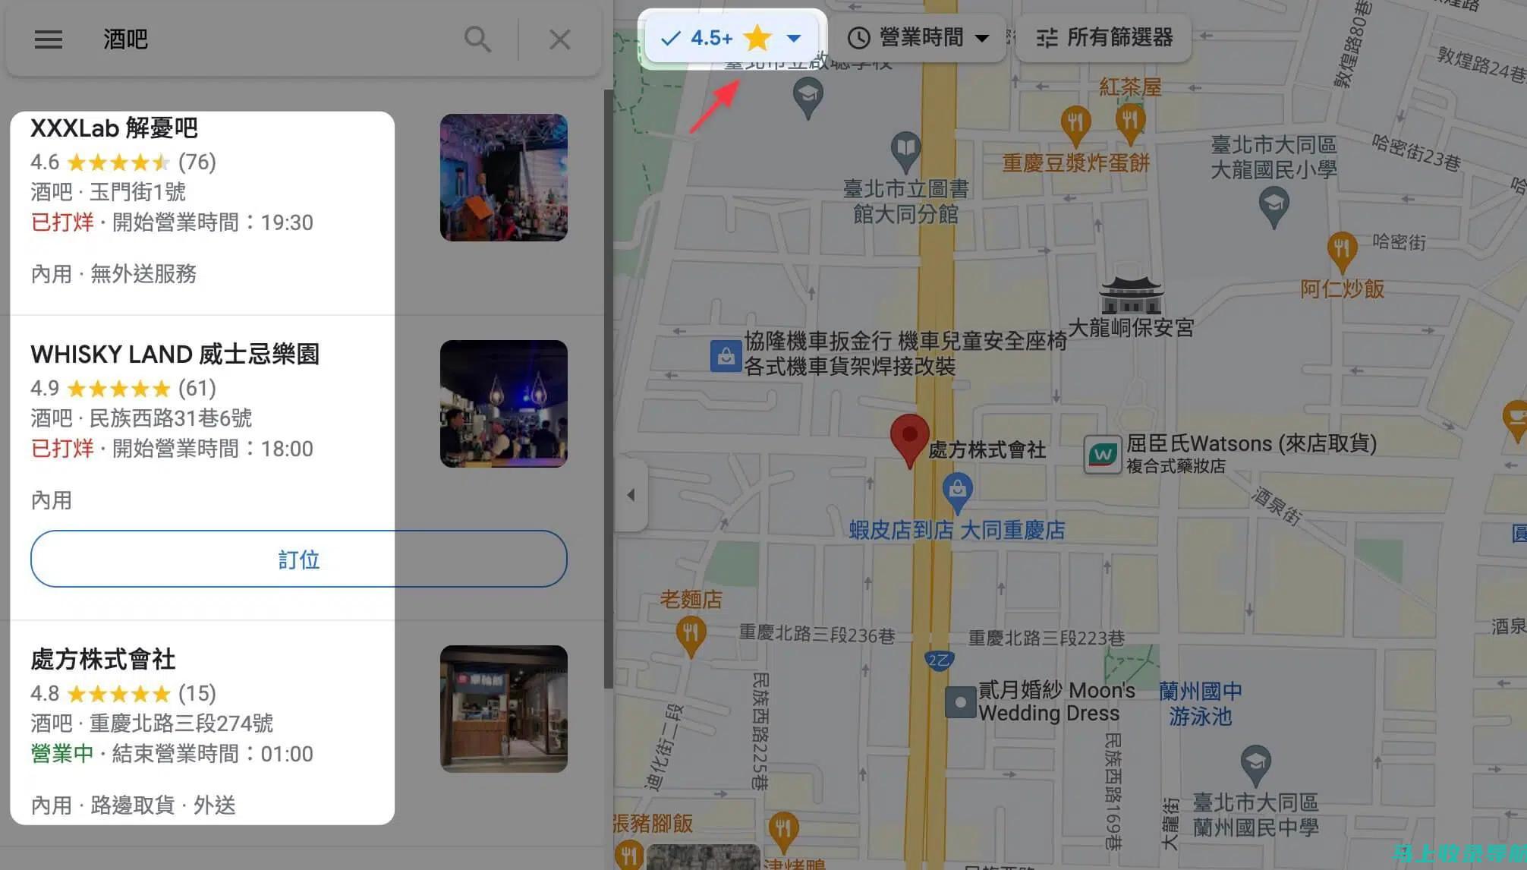Select the 重慶豆漿炸蛋餅 restaurant marker
The height and width of the screenshot is (870, 1527).
pyautogui.click(x=1075, y=125)
